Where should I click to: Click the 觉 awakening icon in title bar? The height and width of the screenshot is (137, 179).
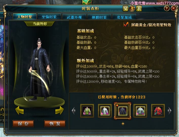(126, 9)
